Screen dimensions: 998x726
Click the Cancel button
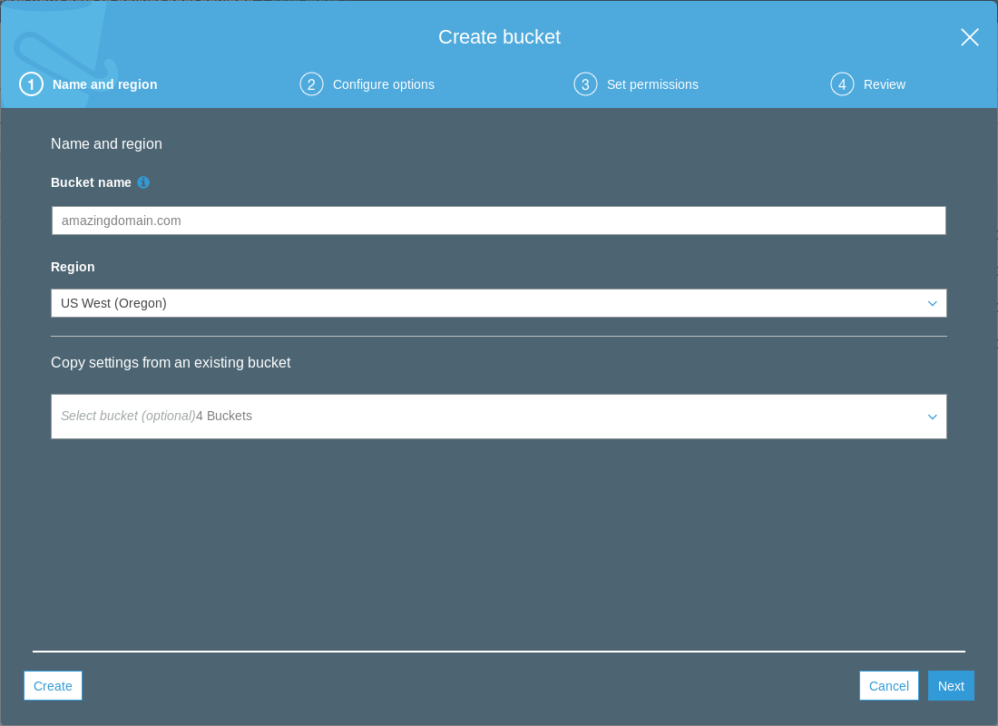click(x=888, y=686)
